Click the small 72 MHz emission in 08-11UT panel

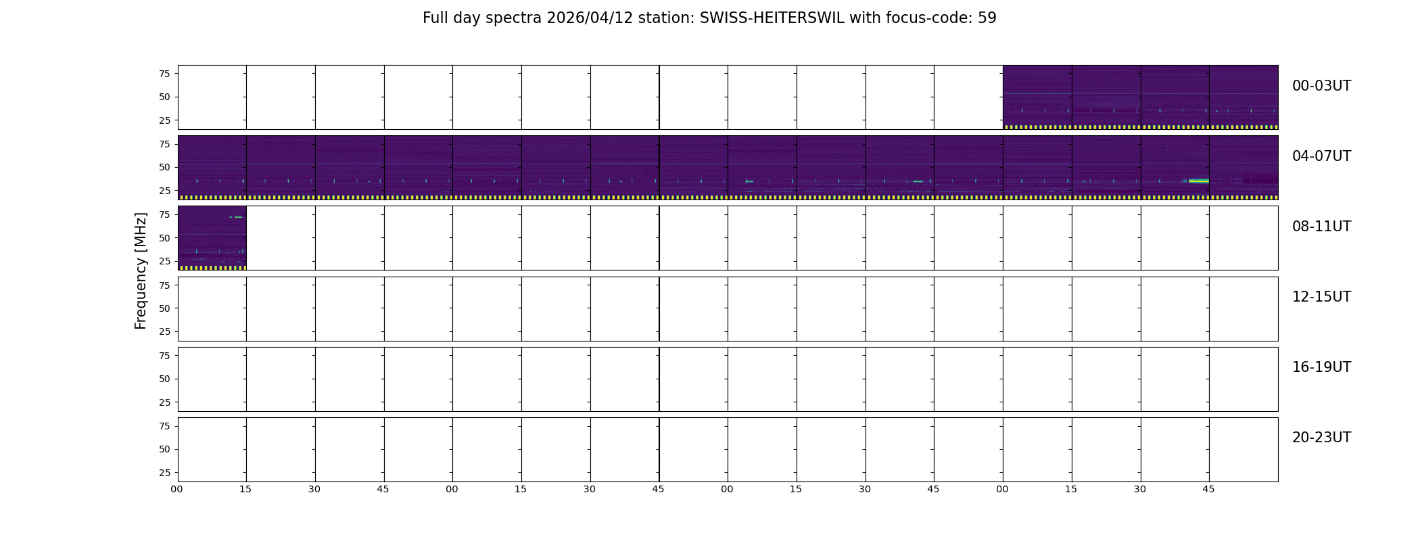[x=235, y=216]
